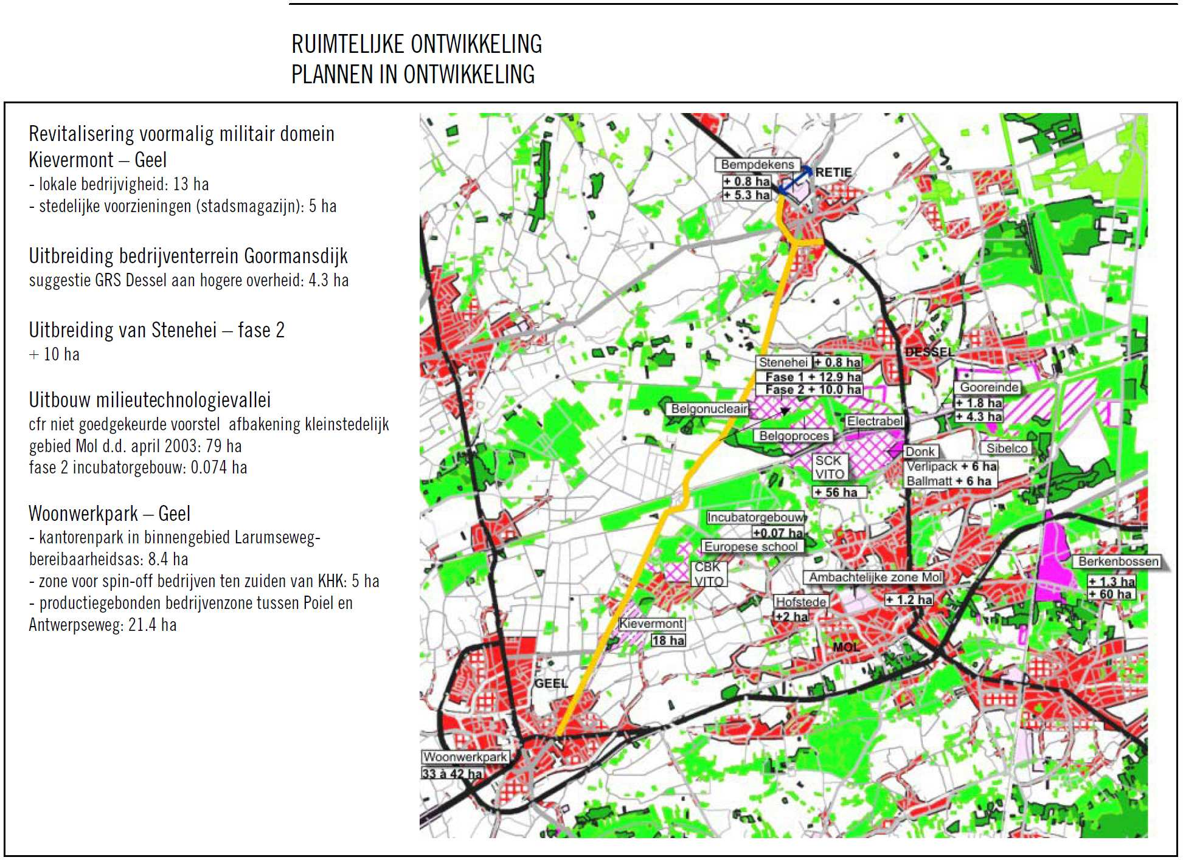Click 'Revitalisering voormalig militair domein' heading
This screenshot has width=1183, height=860.
[181, 134]
